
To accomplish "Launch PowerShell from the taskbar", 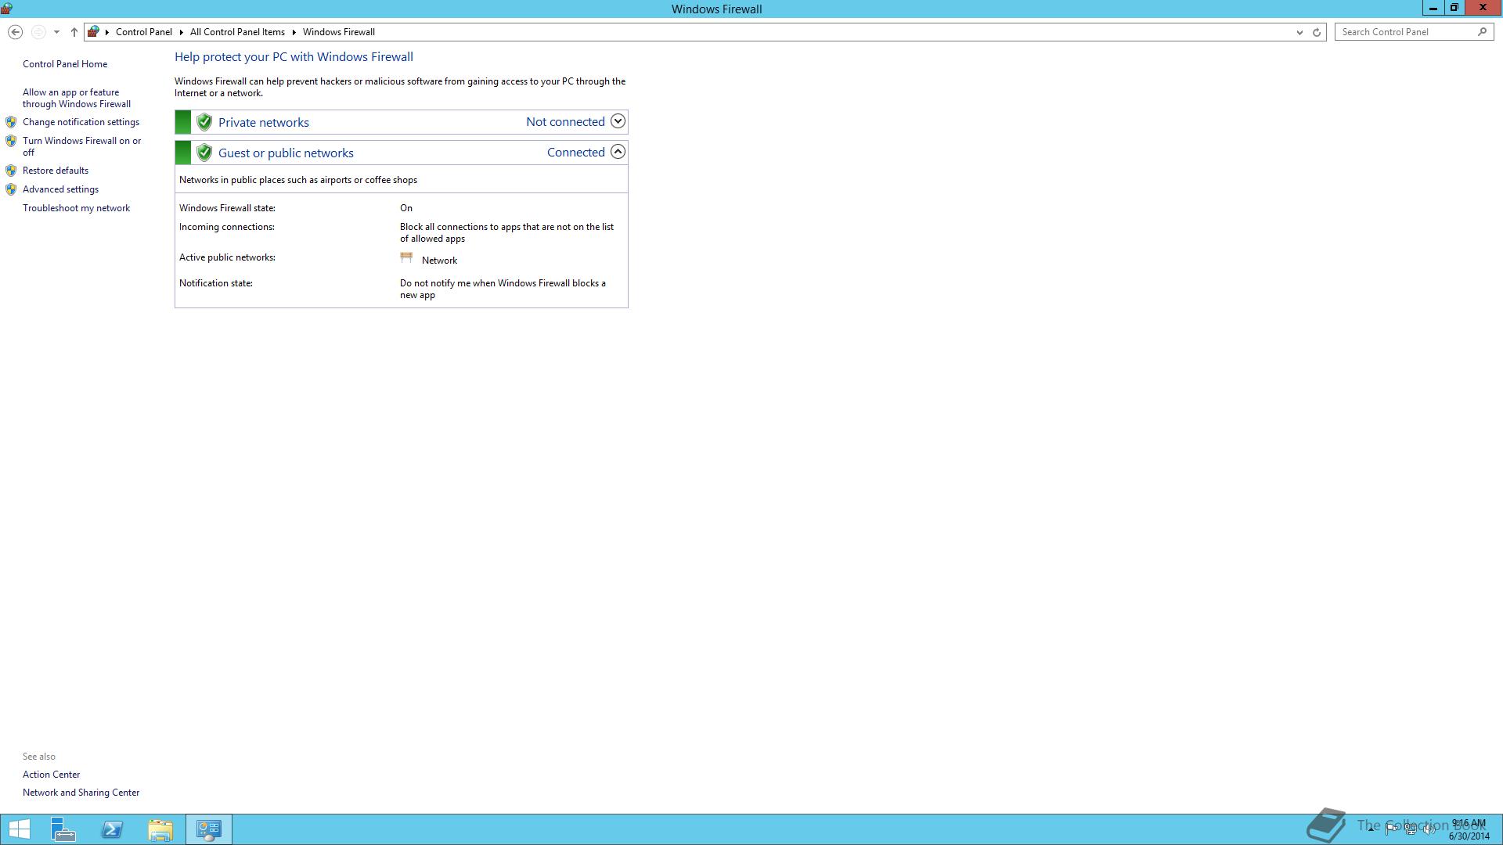I will click(112, 829).
